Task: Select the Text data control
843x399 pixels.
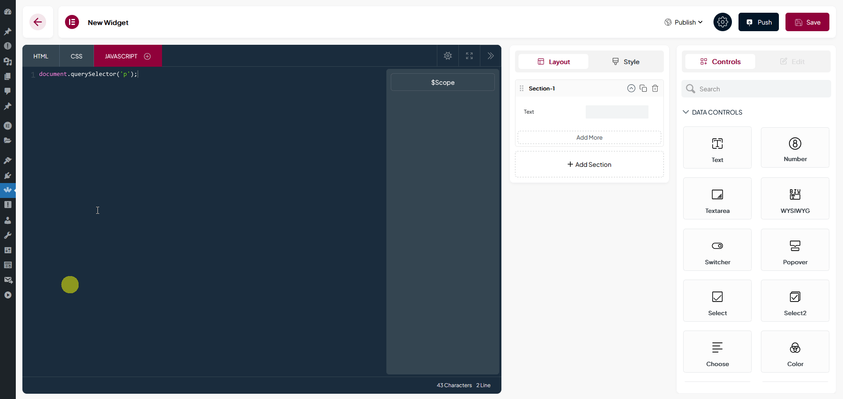Action: [717, 147]
